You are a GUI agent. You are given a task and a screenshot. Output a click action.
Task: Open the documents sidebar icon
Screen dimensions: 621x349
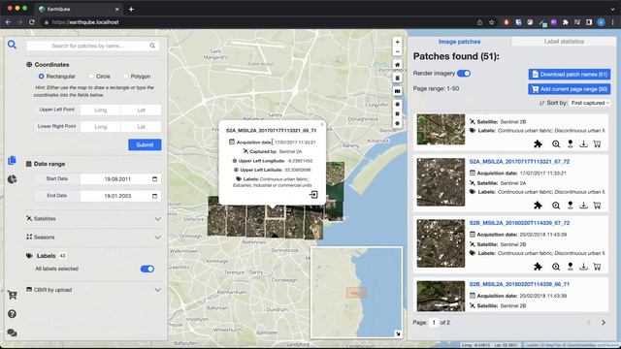[x=12, y=160]
